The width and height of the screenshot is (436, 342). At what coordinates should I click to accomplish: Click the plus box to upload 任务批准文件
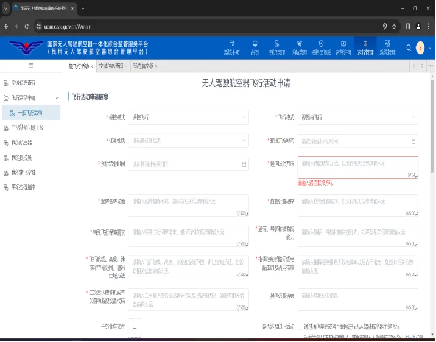[135, 328]
